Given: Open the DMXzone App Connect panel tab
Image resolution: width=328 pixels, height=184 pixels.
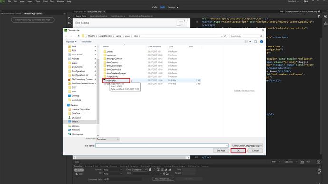Looking at the screenshot, I should coord(33,14).
